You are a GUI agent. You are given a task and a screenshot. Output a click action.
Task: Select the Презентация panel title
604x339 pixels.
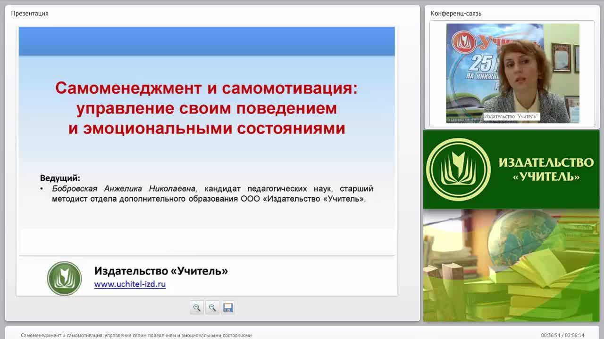click(x=30, y=13)
